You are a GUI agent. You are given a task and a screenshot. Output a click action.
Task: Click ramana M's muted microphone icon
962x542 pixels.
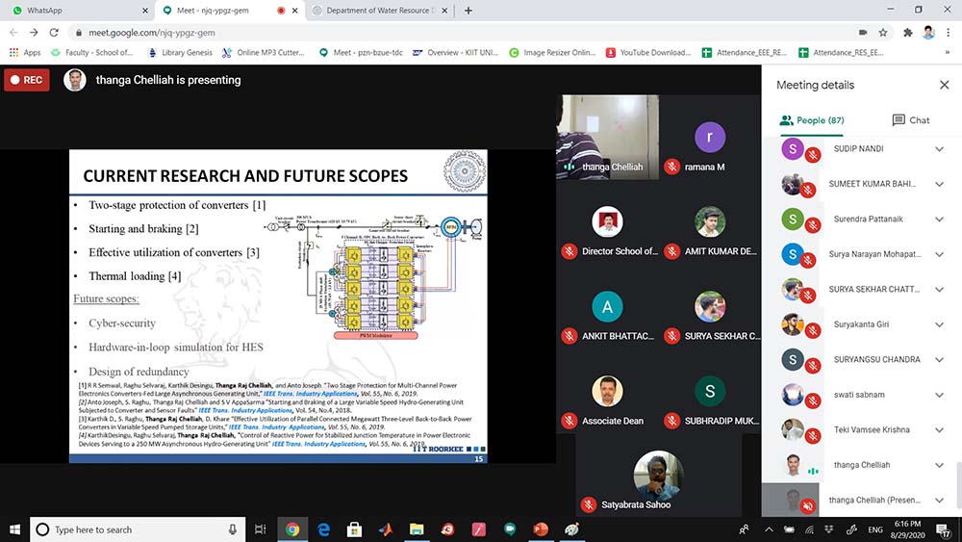(671, 168)
